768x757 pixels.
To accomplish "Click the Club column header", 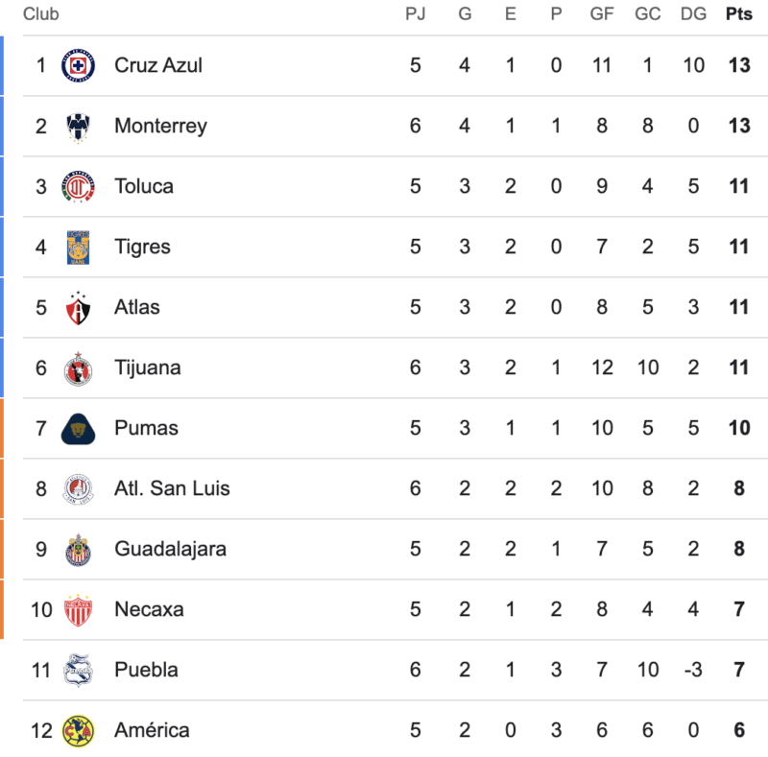I will [x=40, y=13].
